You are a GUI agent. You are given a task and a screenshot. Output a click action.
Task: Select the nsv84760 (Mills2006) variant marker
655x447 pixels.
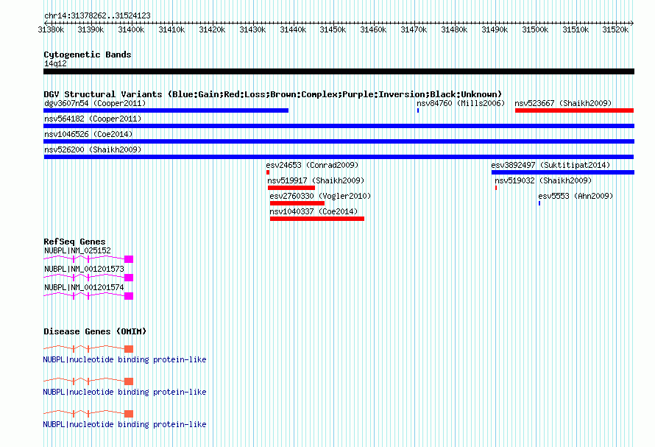click(418, 110)
